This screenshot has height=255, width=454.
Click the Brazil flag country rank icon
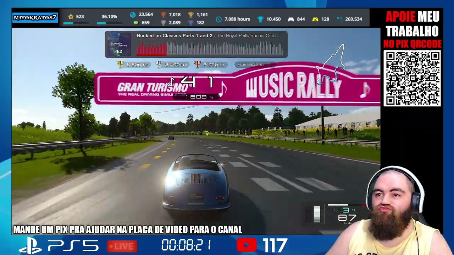pyautogui.click(x=135, y=23)
